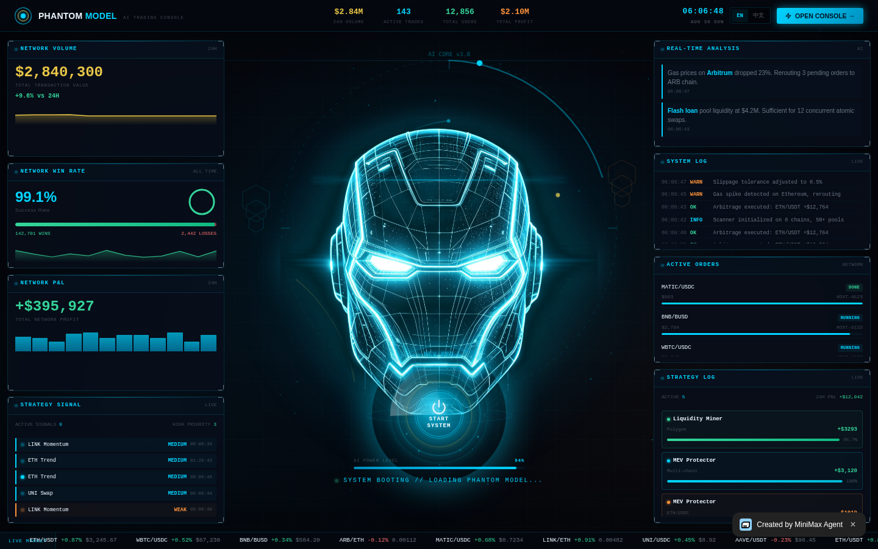The image size is (878, 549).
Task: Select the Real-Time Analysis panel header
Action: pos(762,49)
